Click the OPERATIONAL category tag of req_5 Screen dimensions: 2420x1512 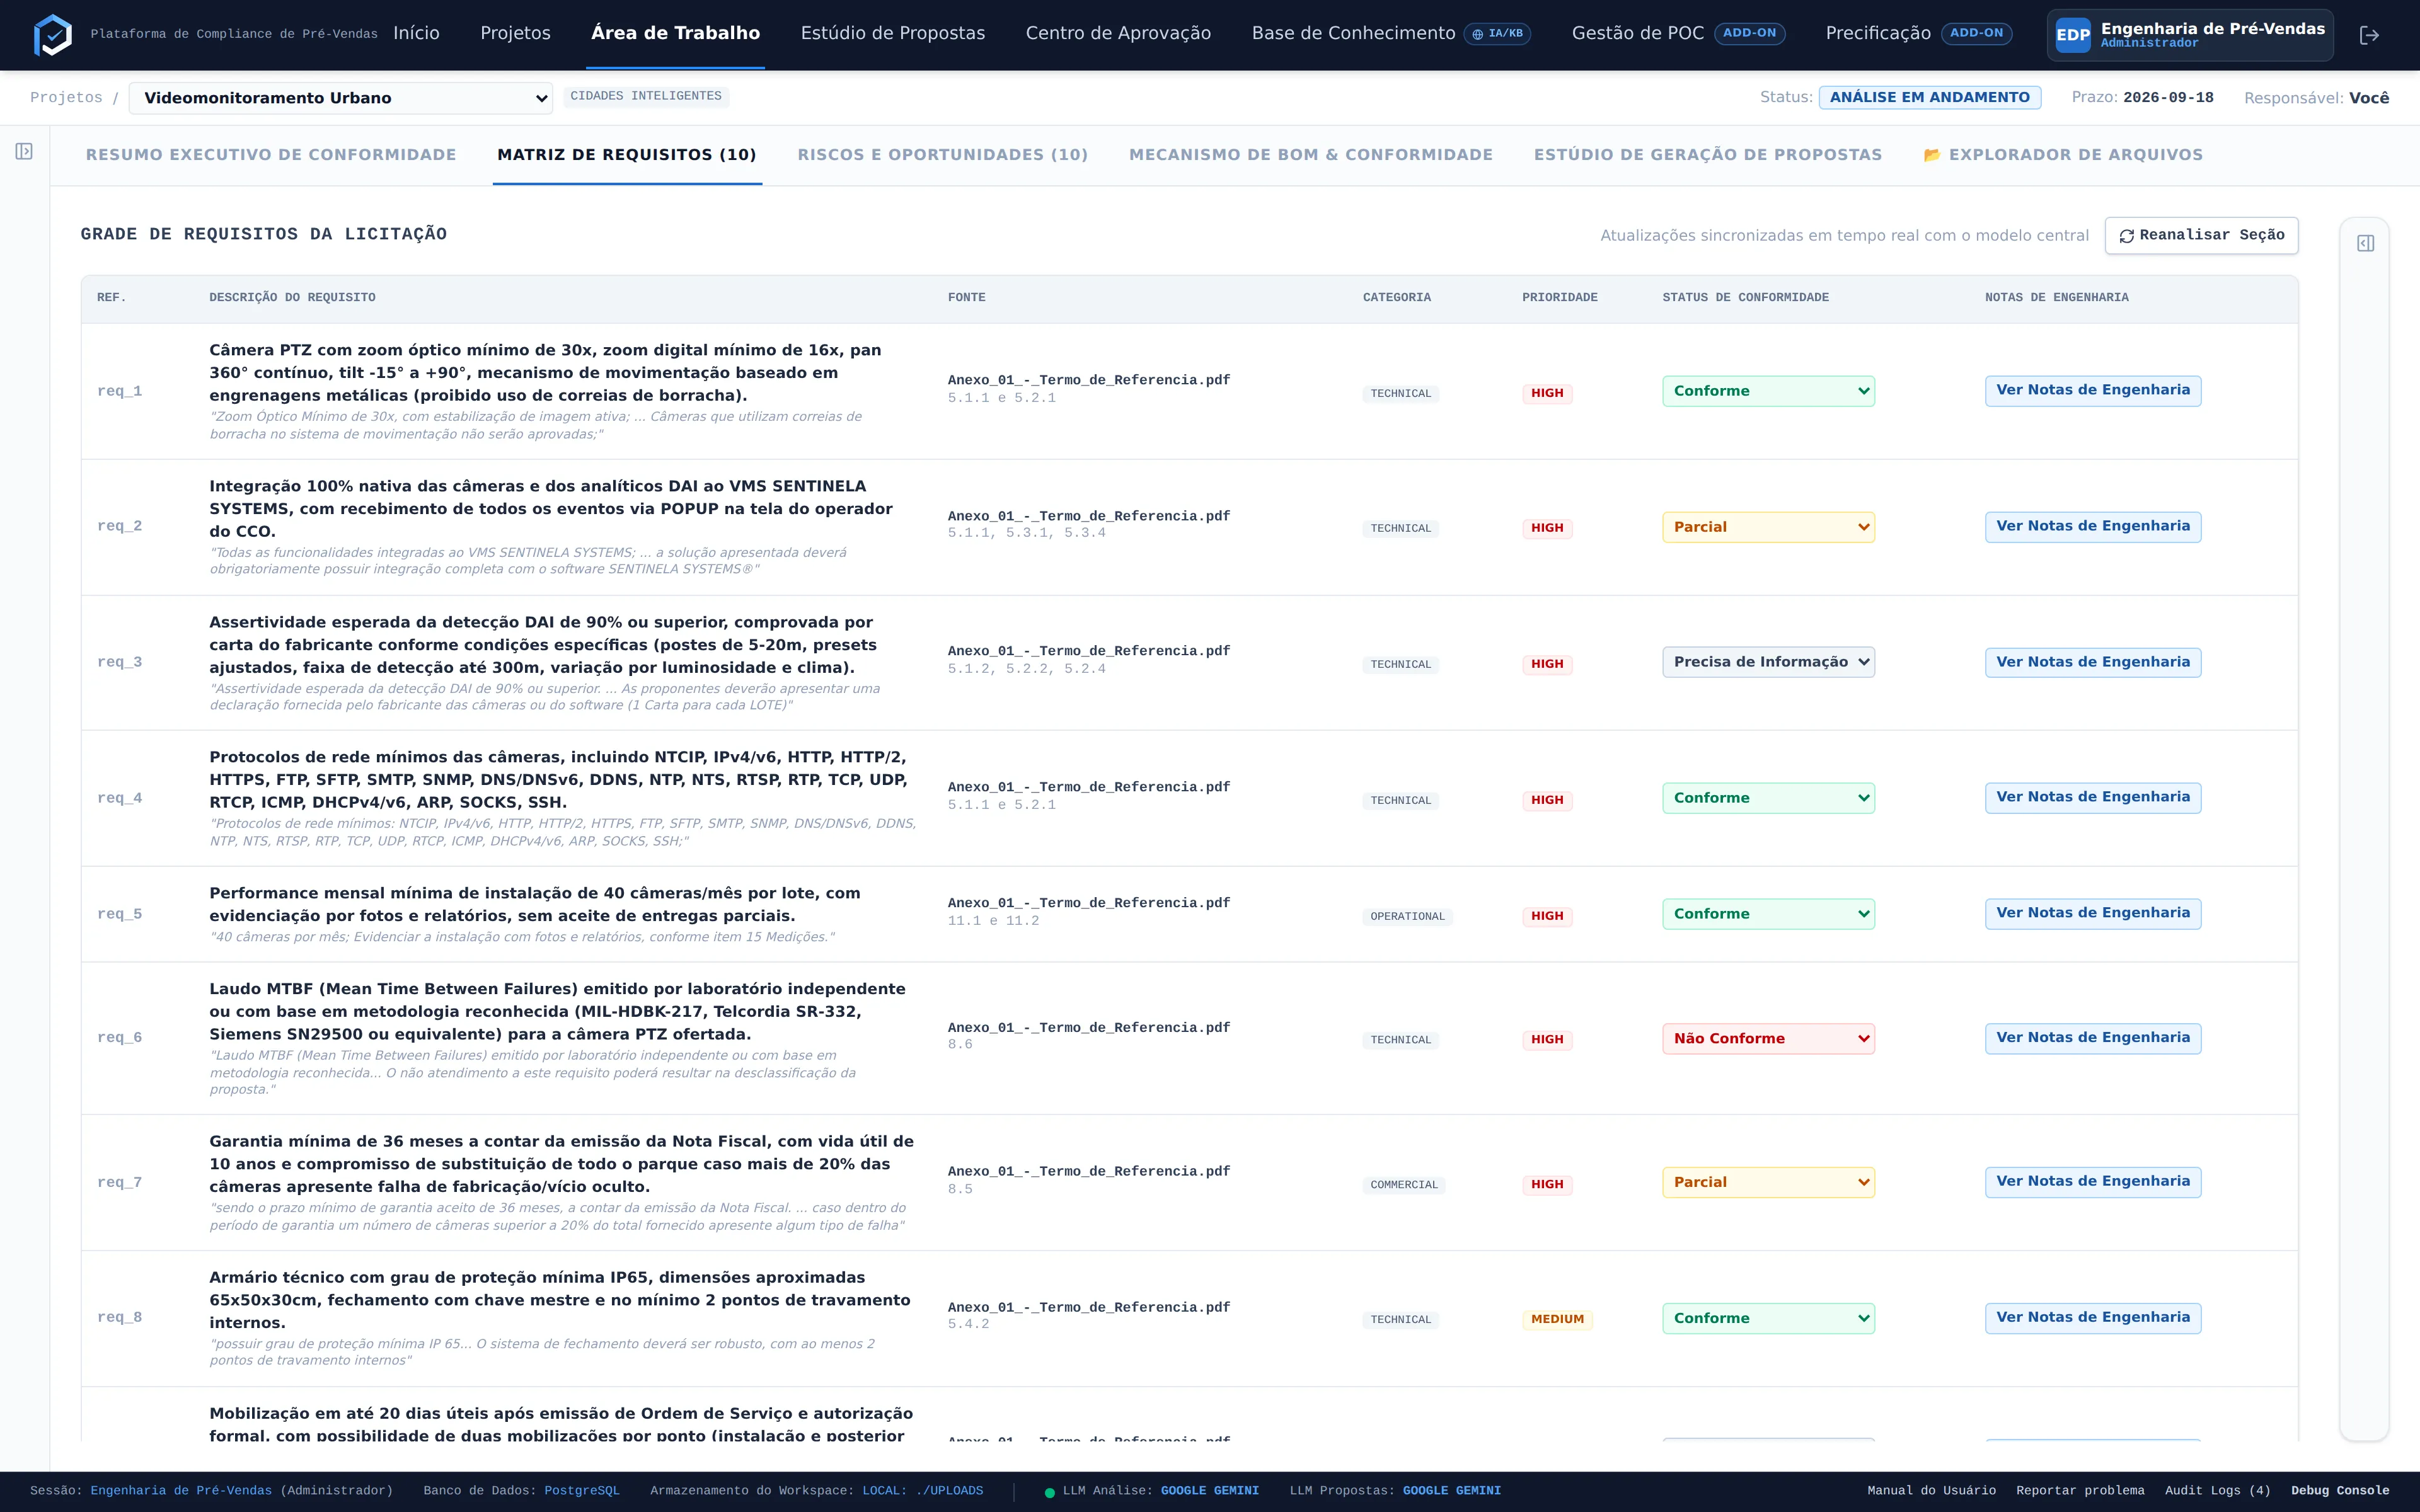pyautogui.click(x=1407, y=916)
